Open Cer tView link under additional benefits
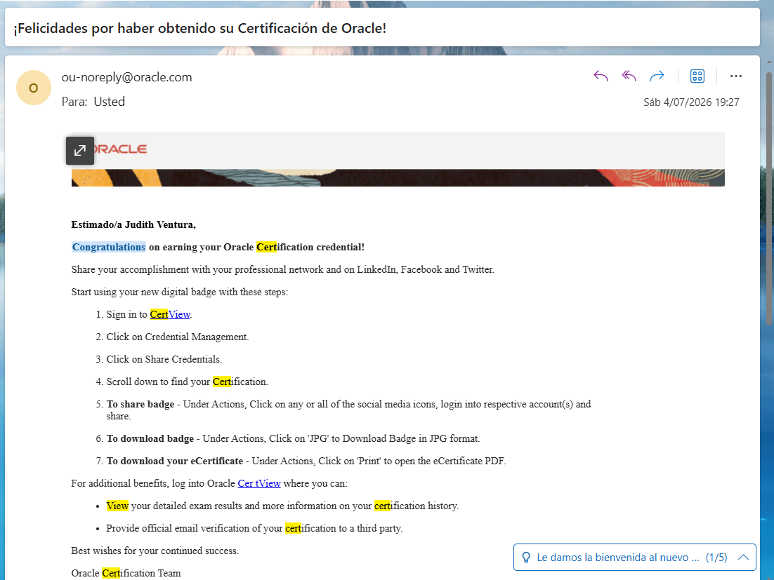 click(x=259, y=483)
